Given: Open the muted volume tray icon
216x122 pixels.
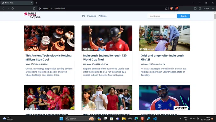Looking at the screenshot, I should click(194, 119).
